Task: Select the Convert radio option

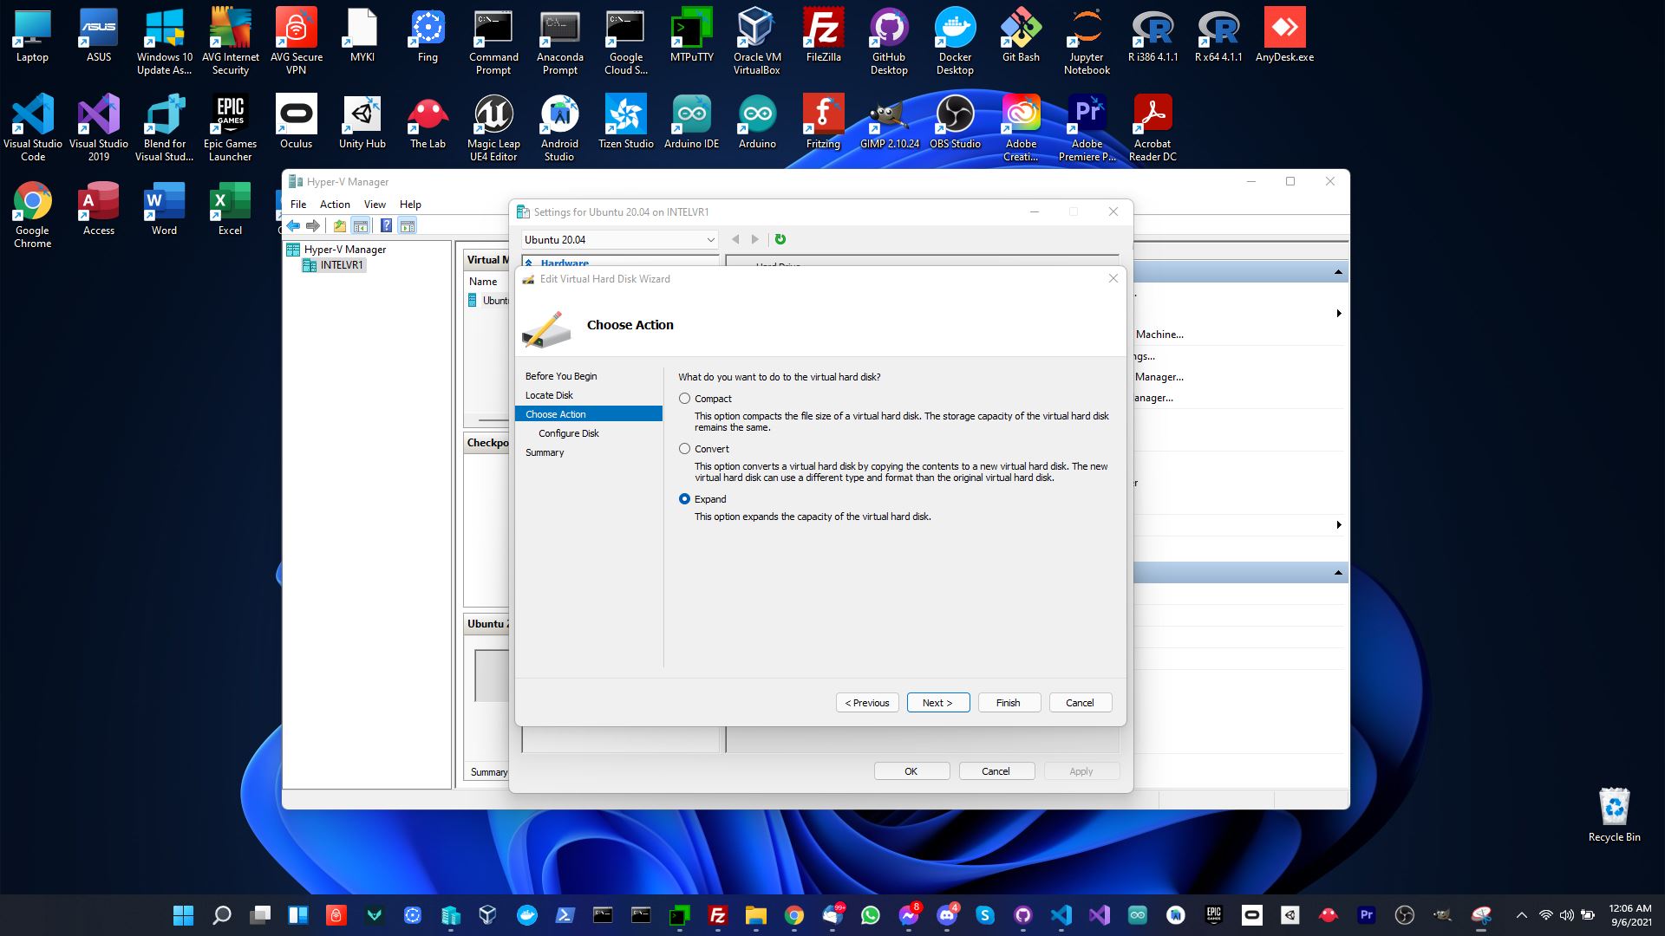Action: pos(685,449)
